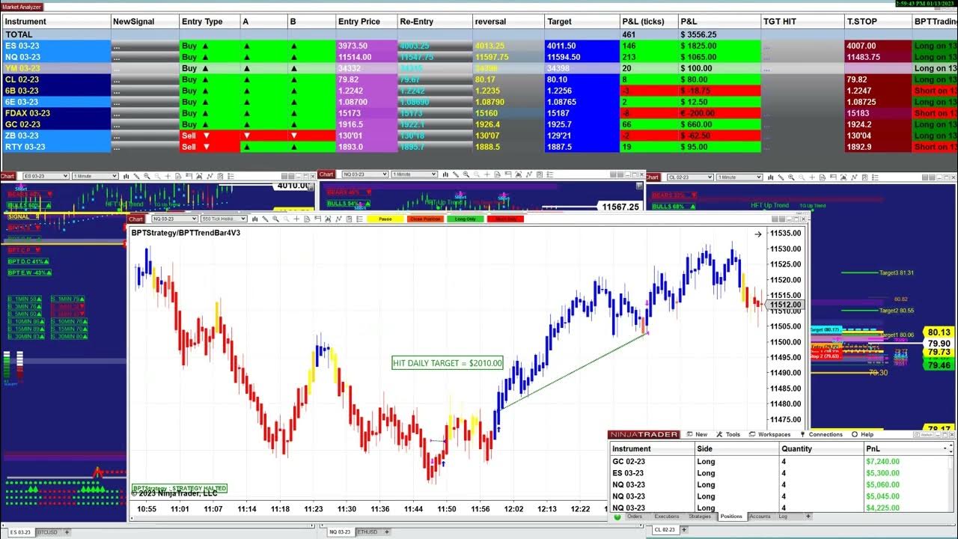Open bar style icon in NQ 555 Tick chart toolbar
Viewport: 958px width, 539px height.
(x=254, y=219)
